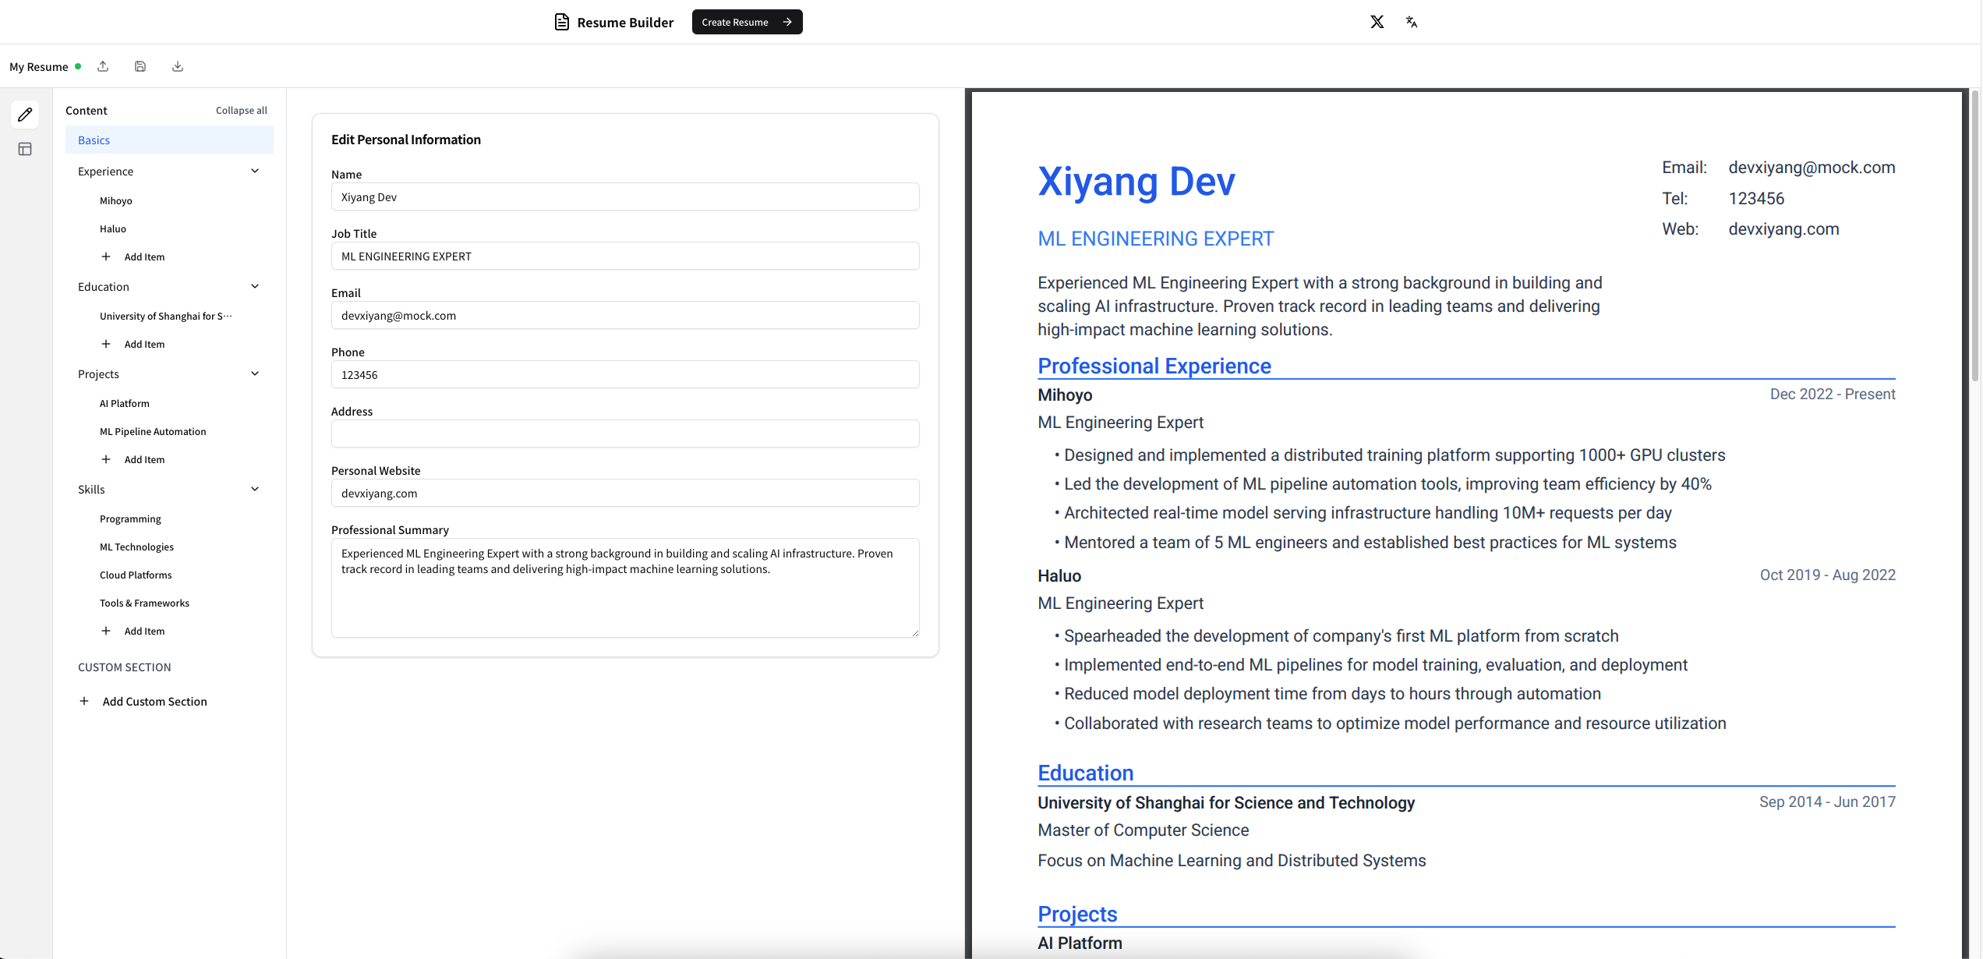Open the layout/template panel icon in sidebar

tap(24, 148)
